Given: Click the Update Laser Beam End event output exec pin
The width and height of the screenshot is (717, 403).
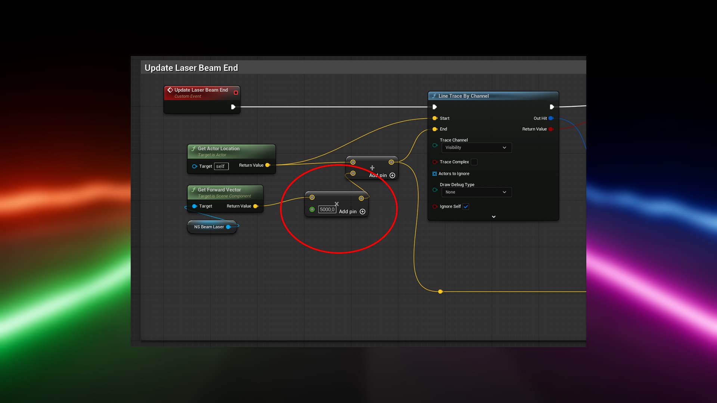Looking at the screenshot, I should 233,107.
